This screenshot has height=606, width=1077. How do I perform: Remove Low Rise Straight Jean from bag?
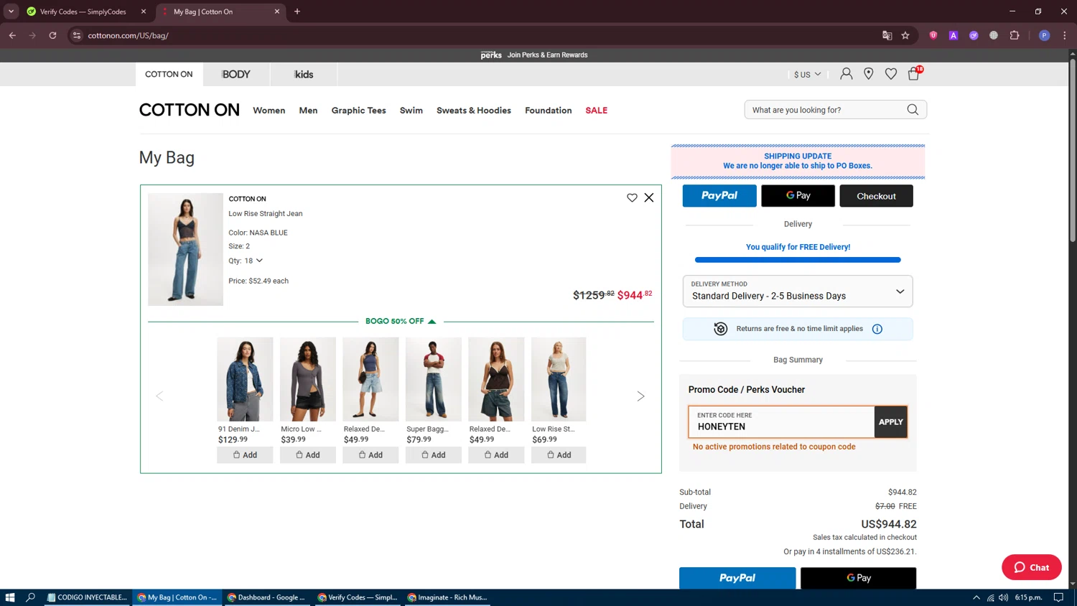click(649, 197)
